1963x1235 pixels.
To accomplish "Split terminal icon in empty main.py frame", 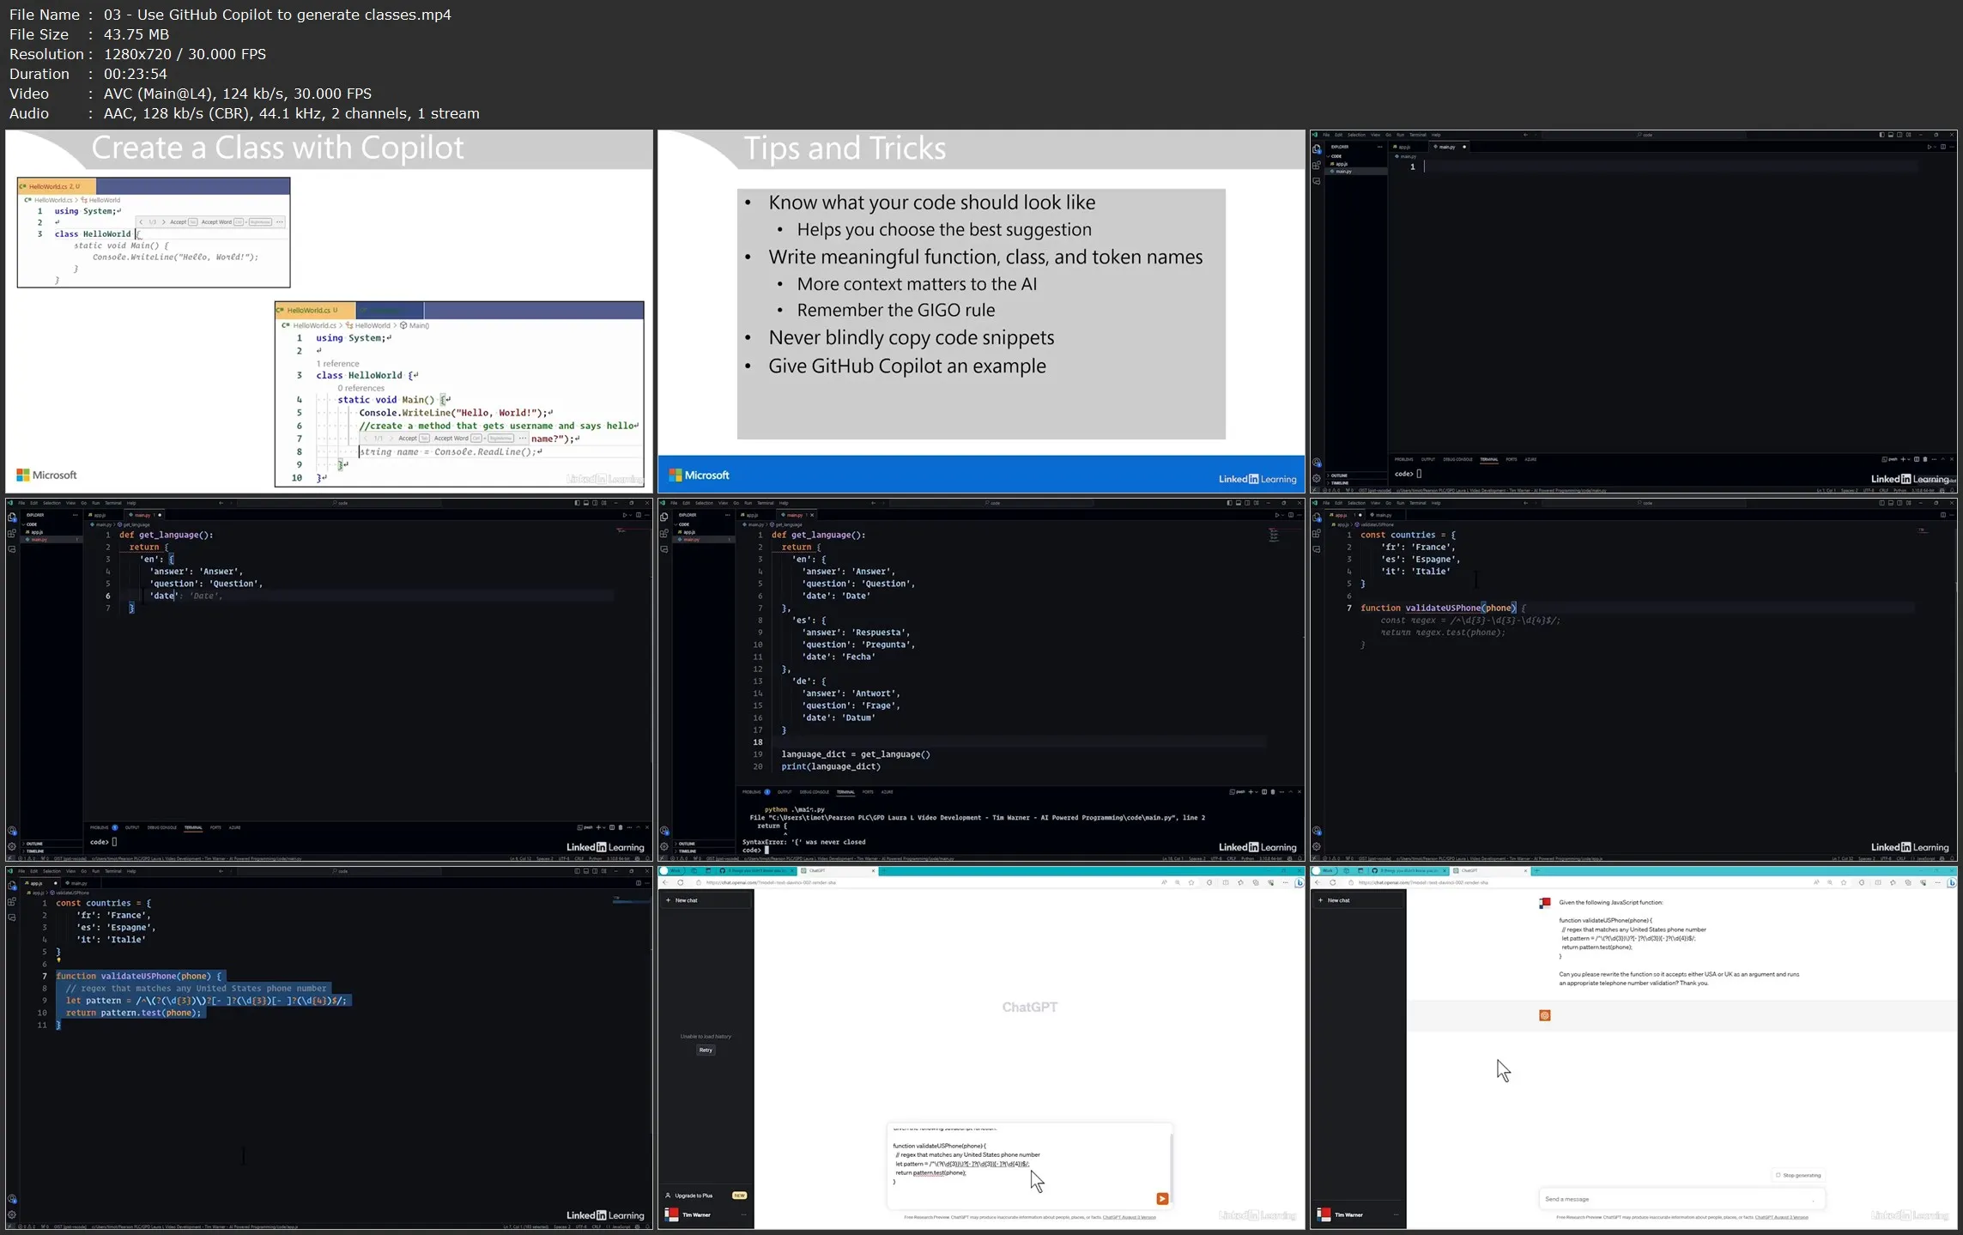I will (x=1917, y=459).
